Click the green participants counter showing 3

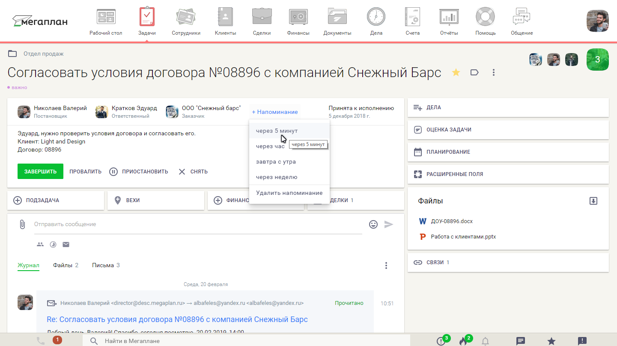click(598, 60)
